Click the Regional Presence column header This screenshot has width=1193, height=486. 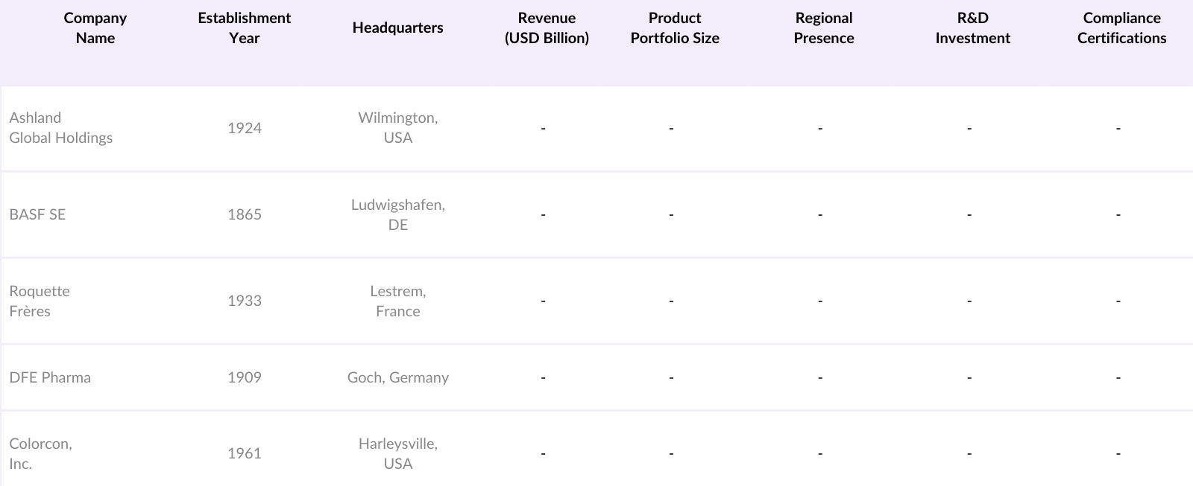click(824, 28)
